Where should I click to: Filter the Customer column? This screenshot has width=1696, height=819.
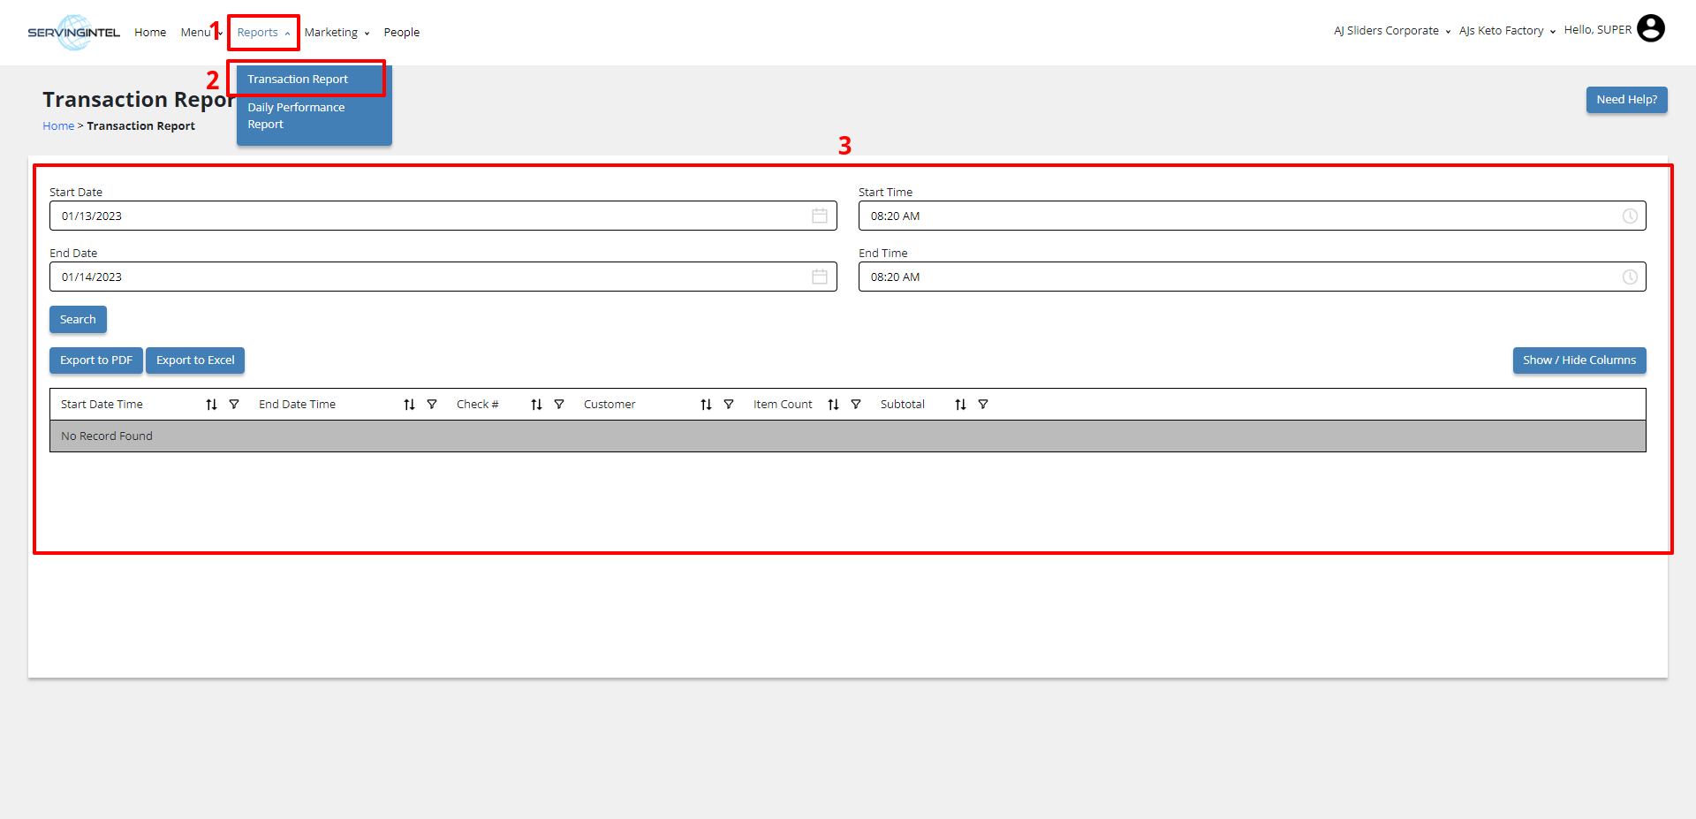(x=729, y=405)
